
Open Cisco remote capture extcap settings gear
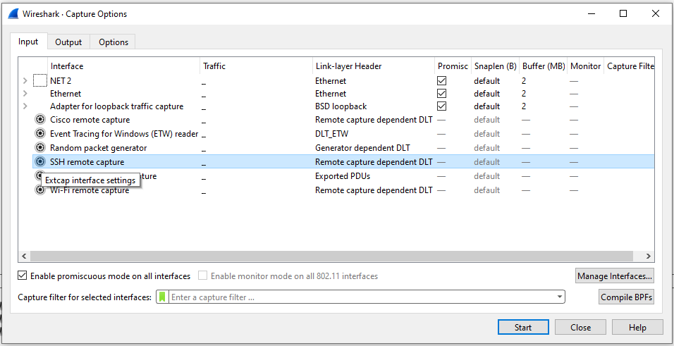click(x=40, y=120)
